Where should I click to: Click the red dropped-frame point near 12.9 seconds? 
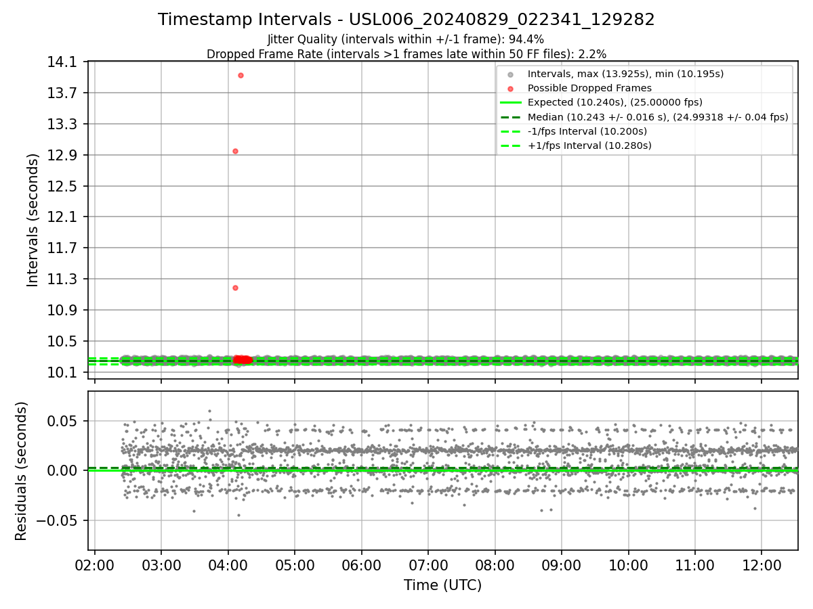[x=235, y=151]
